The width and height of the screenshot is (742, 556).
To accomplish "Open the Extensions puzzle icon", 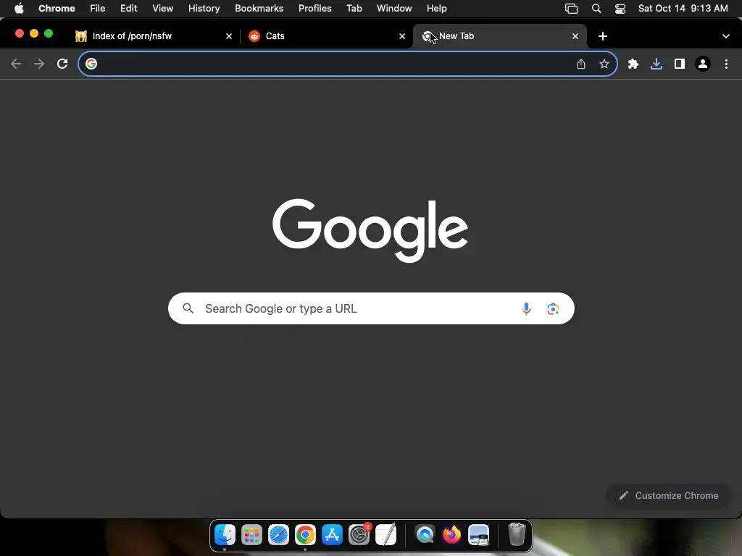I will (x=633, y=64).
